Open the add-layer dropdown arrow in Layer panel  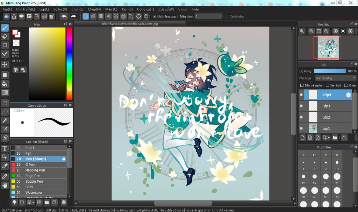click(x=329, y=138)
